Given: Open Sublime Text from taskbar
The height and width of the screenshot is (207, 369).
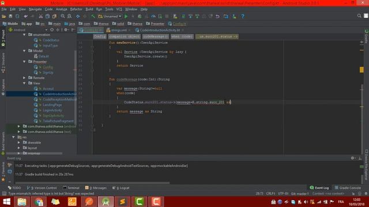Looking at the screenshot, I should [122, 202].
